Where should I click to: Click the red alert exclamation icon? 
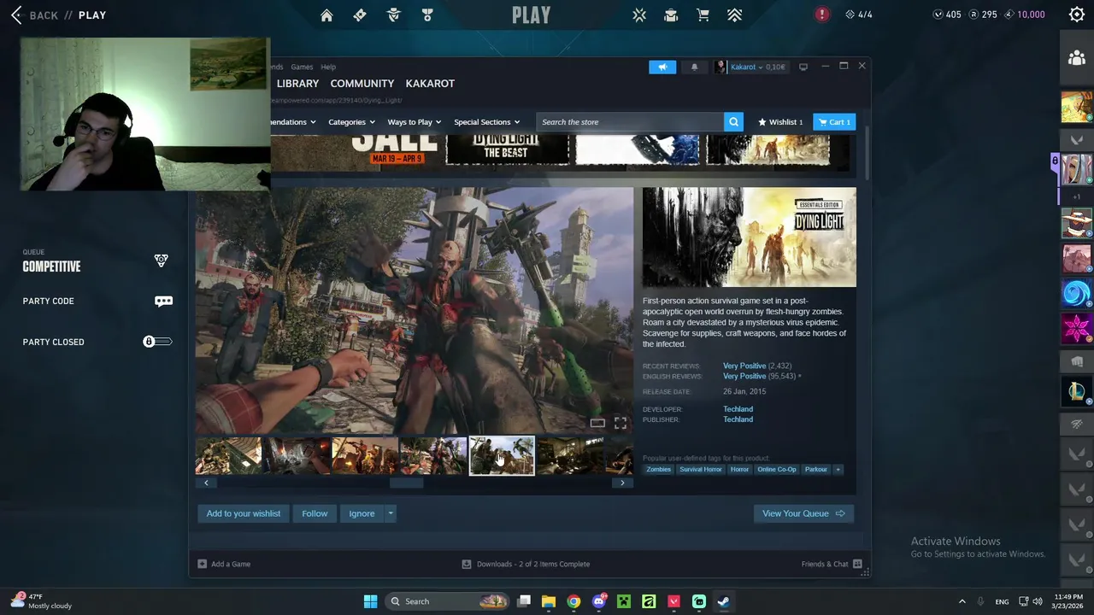pos(821,15)
